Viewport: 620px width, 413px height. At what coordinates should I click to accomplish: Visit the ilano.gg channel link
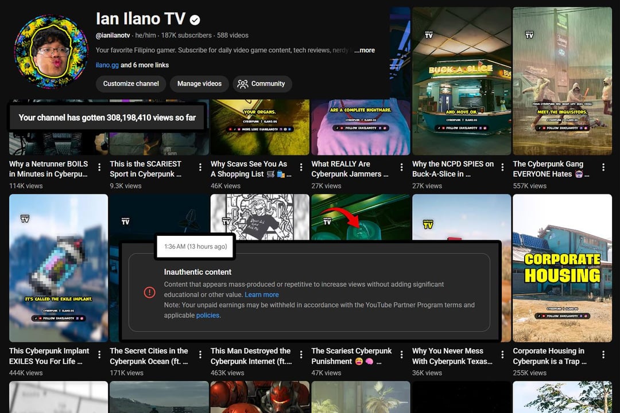pos(107,65)
